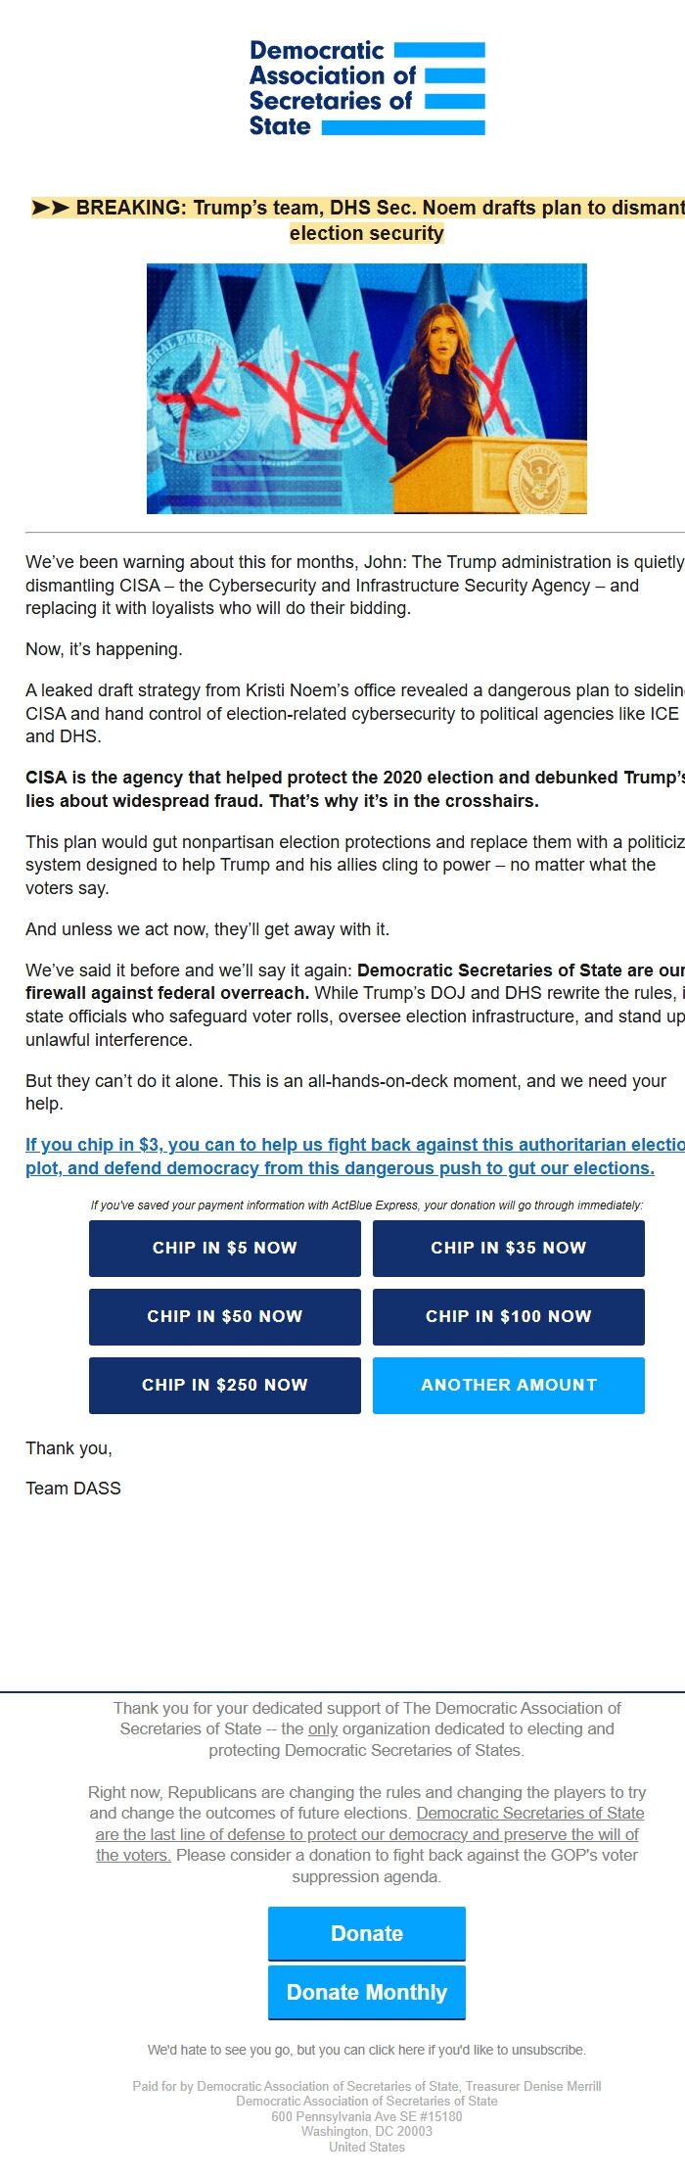Click the "Team DASS" signature

[x=73, y=1488]
